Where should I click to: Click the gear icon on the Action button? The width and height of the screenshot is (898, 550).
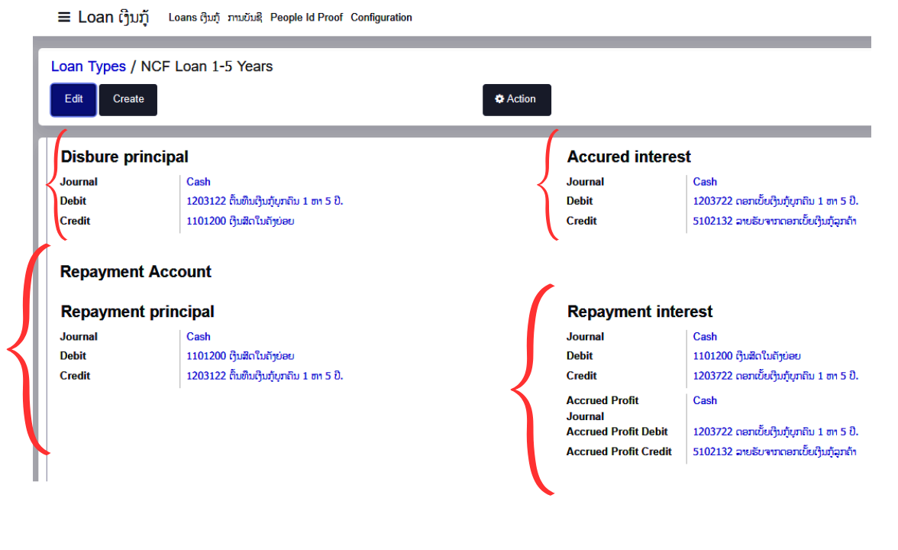pyautogui.click(x=499, y=99)
